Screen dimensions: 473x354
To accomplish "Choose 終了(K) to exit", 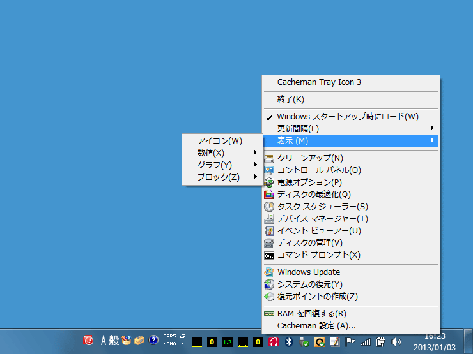I will point(351,100).
